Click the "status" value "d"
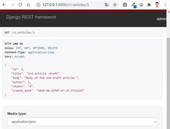 point(30,86)
